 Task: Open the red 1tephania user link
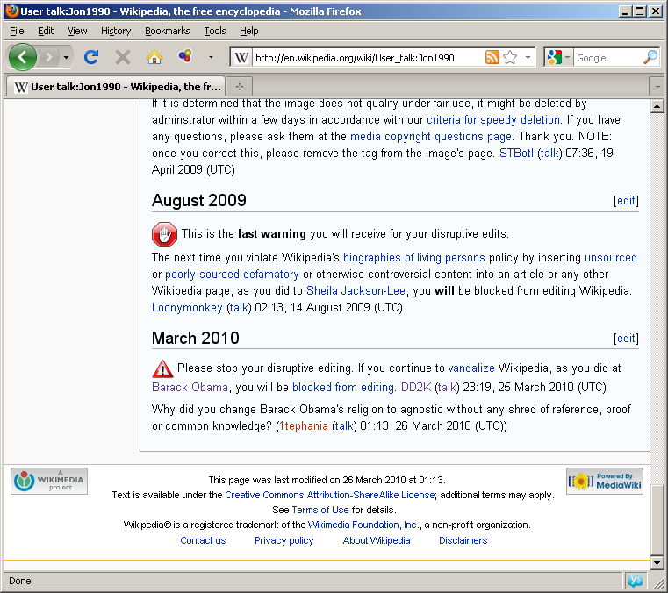pyautogui.click(x=304, y=425)
